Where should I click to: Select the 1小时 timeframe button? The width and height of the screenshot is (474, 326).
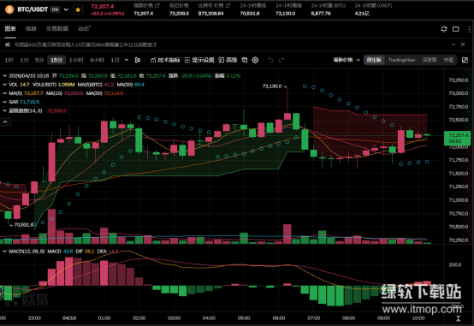[x=76, y=60]
